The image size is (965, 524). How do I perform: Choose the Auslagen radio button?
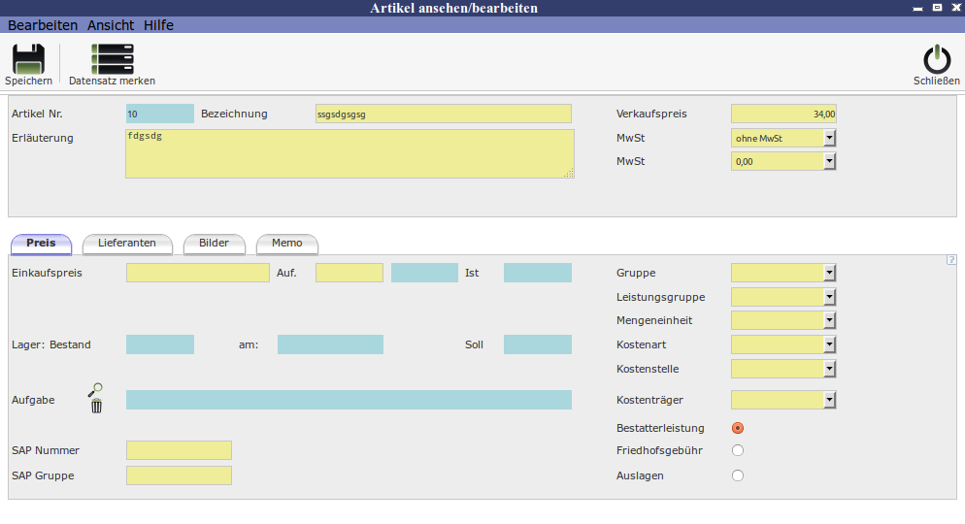[x=738, y=475]
